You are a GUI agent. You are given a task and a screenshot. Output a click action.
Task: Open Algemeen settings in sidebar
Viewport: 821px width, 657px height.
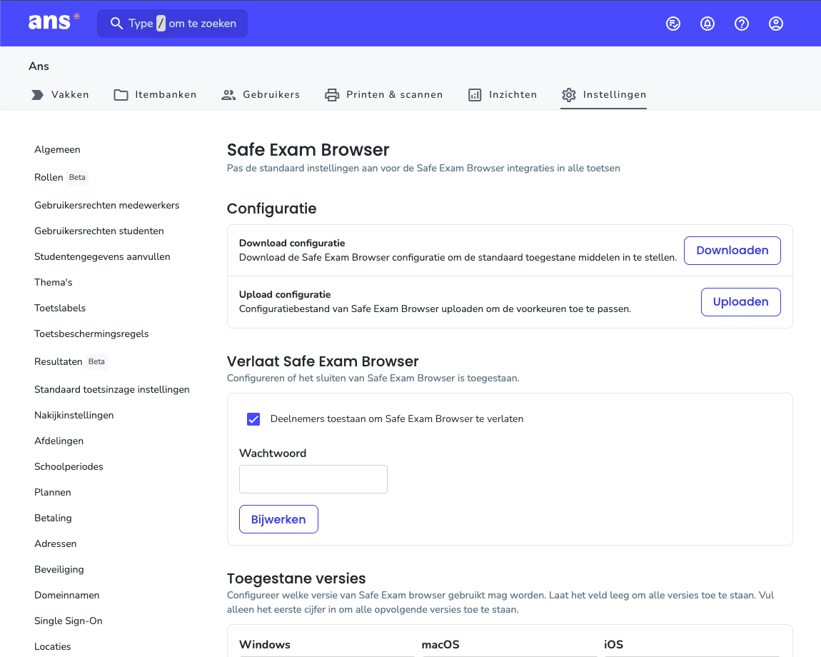tap(58, 150)
